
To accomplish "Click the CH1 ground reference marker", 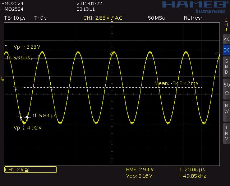I will [x=2, y=79].
